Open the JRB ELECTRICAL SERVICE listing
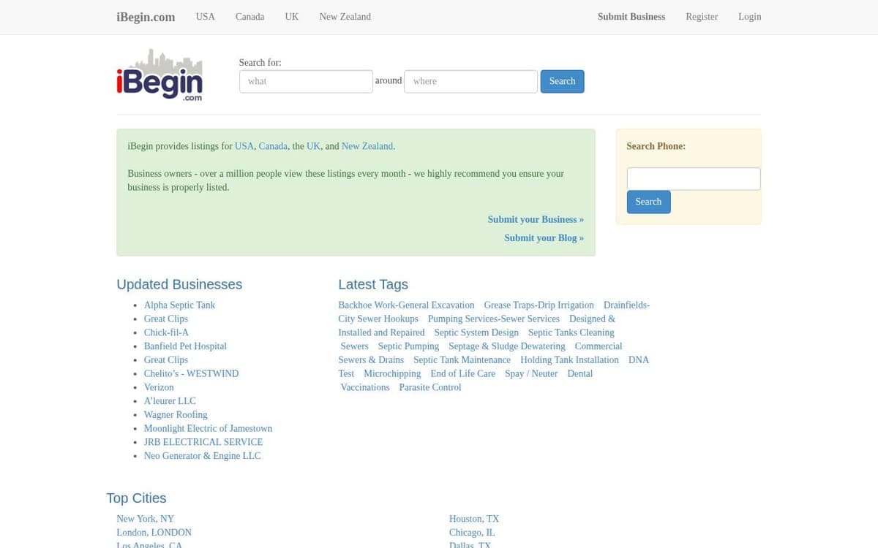Image resolution: width=878 pixels, height=548 pixels. (203, 442)
